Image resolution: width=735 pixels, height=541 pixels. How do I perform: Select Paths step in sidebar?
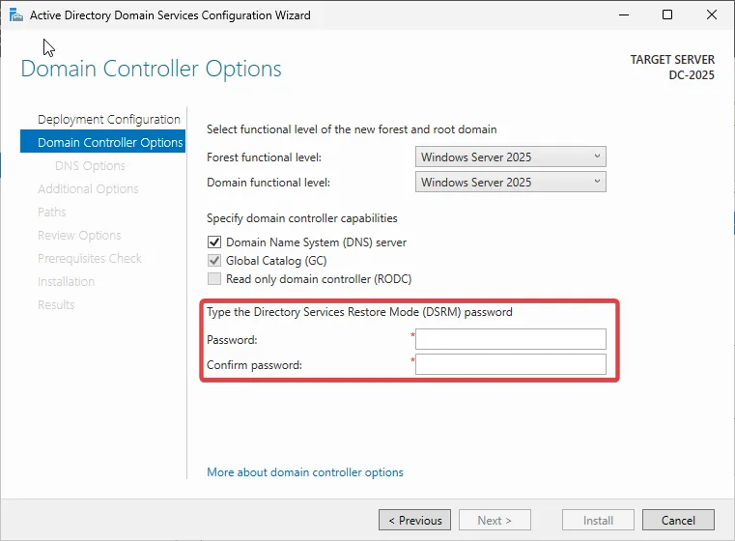(51, 212)
